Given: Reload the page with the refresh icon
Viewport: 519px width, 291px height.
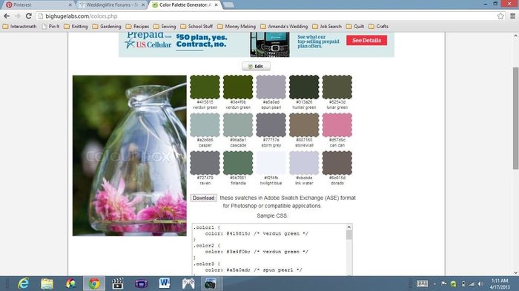Looking at the screenshot, I should (x=29, y=16).
